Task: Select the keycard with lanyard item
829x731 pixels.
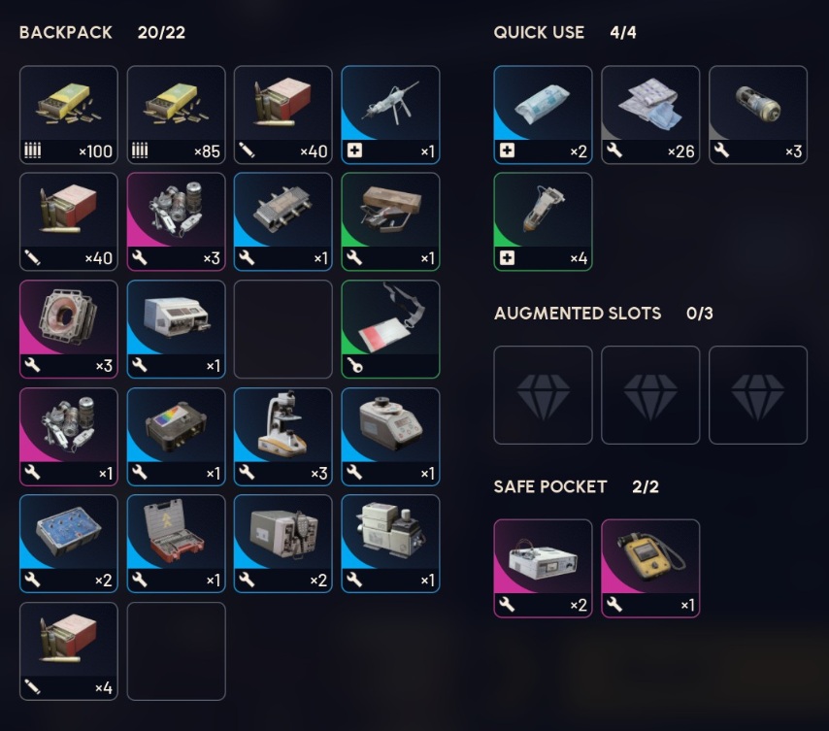Action: click(x=390, y=329)
